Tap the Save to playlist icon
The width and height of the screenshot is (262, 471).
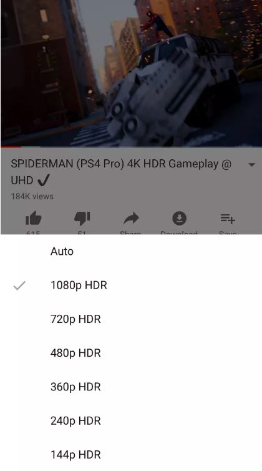[228, 219]
